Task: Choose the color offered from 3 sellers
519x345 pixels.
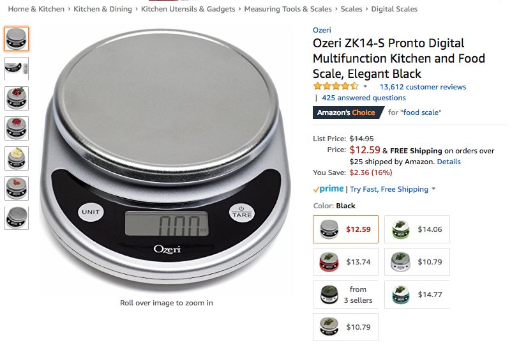Action: 345,295
